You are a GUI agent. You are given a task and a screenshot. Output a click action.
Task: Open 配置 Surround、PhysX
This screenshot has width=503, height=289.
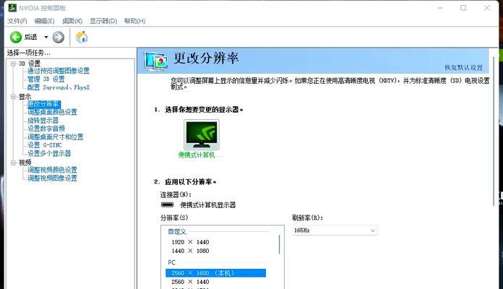point(59,87)
